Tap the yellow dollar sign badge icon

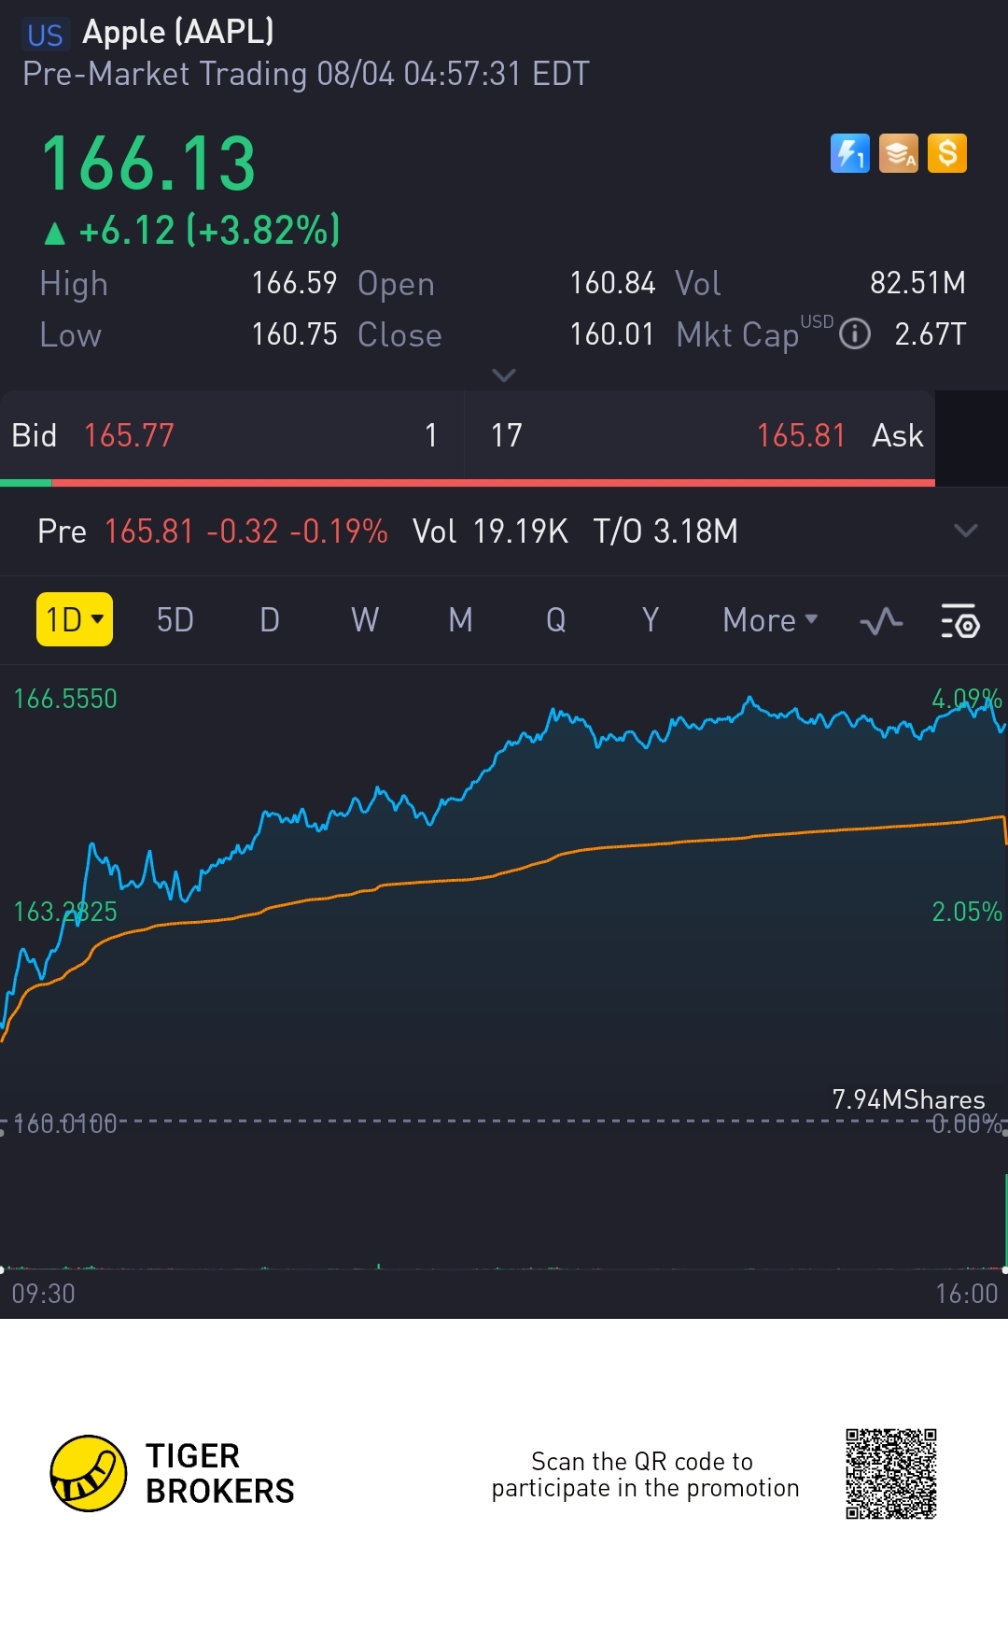coord(947,153)
